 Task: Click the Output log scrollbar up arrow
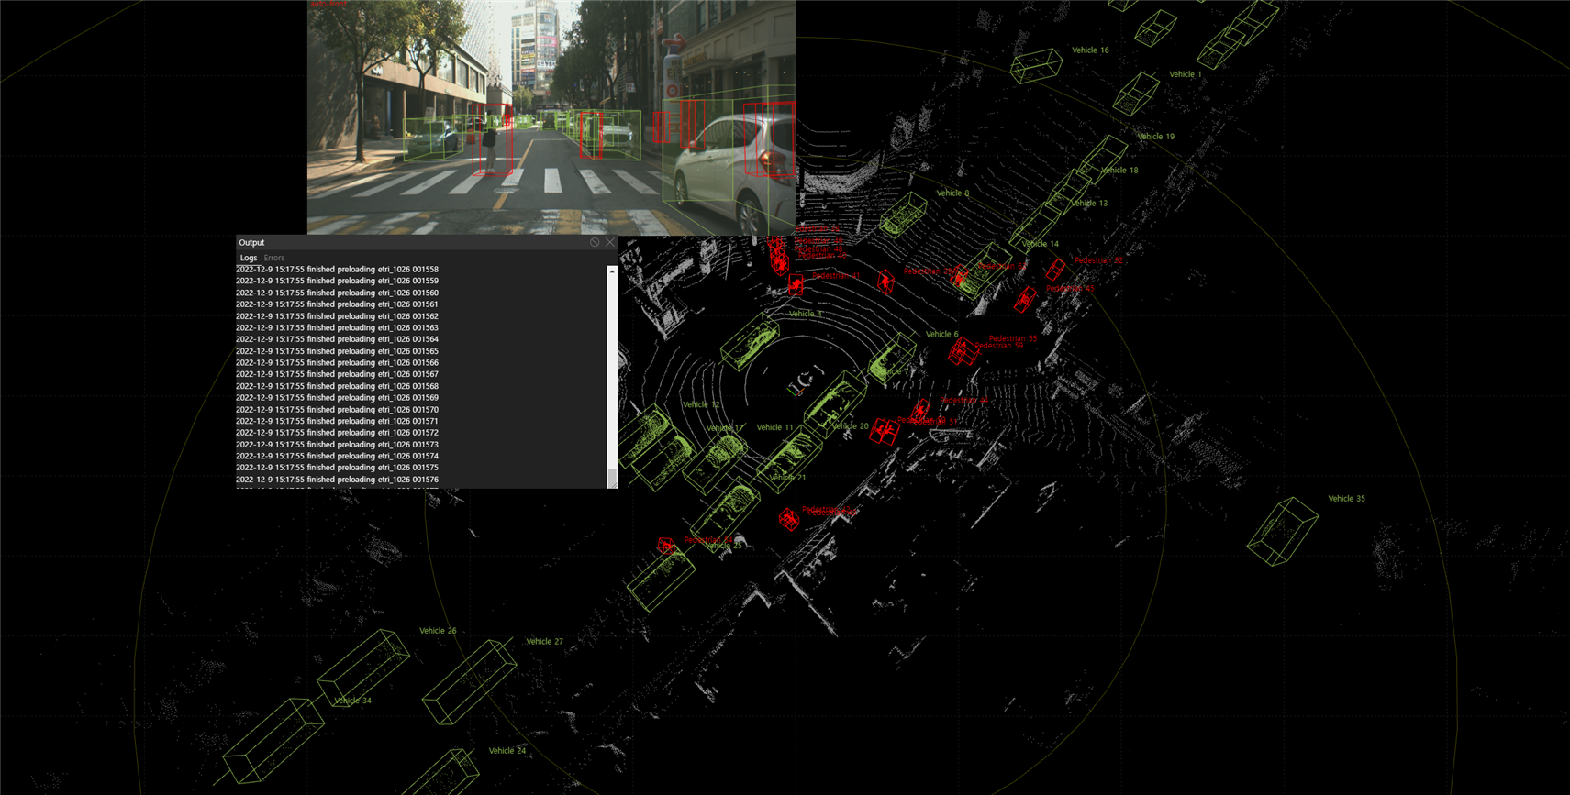point(612,271)
